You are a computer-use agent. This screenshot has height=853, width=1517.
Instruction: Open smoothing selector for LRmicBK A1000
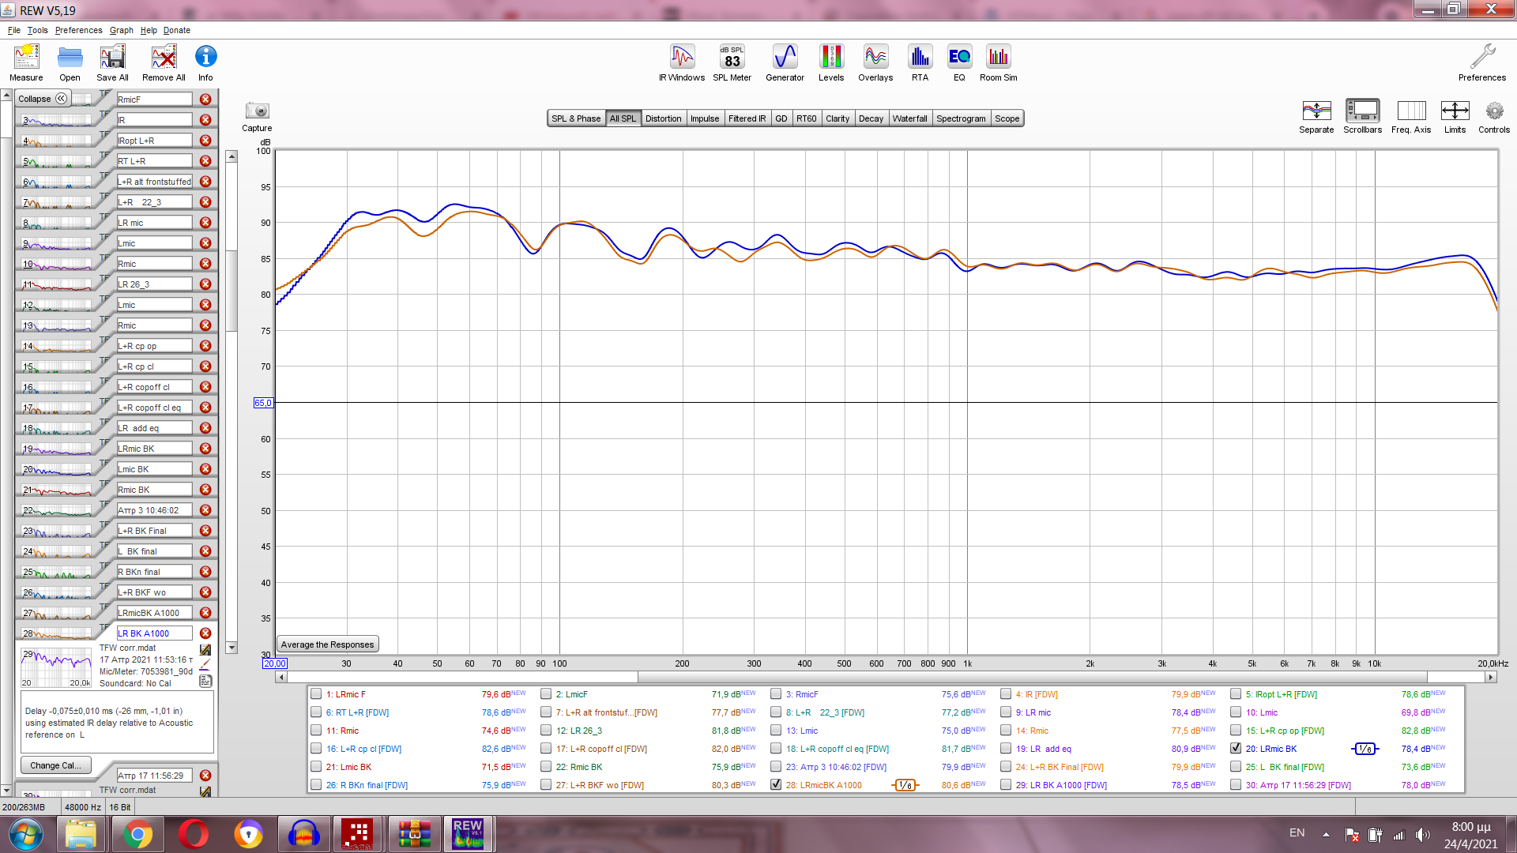tap(905, 785)
